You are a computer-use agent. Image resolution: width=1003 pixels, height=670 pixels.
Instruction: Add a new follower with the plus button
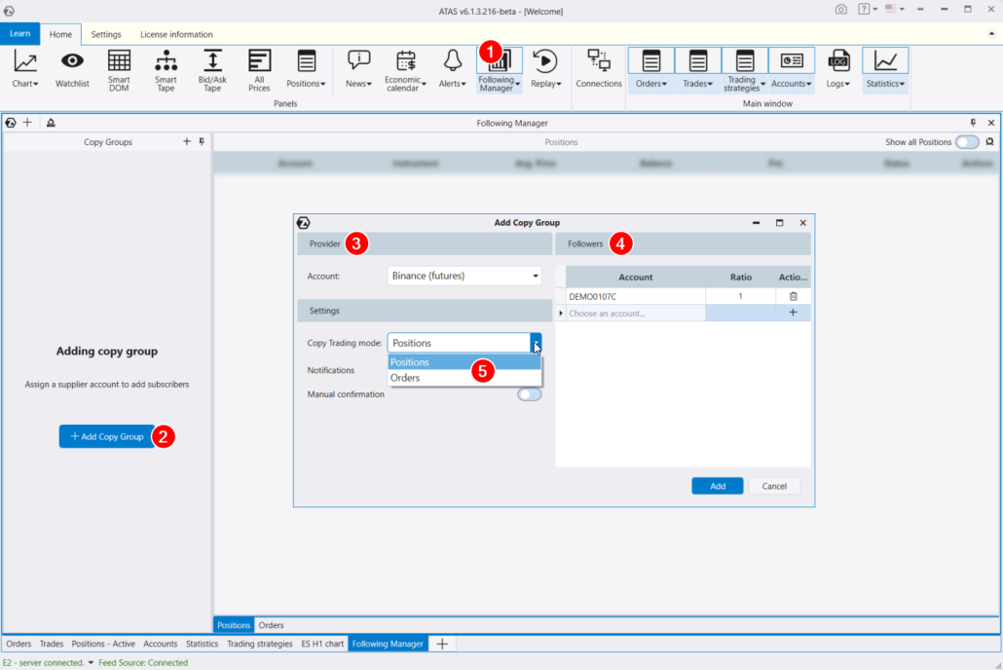pyautogui.click(x=793, y=312)
